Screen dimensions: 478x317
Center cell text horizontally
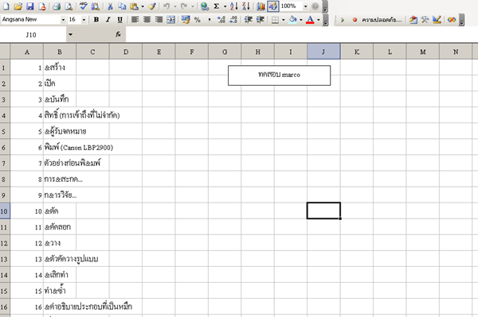coord(147,20)
